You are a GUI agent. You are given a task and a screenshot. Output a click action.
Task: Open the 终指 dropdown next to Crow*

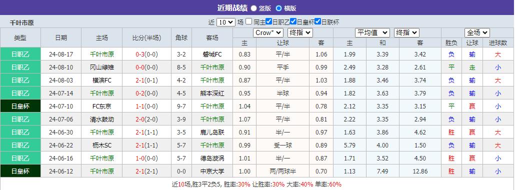(x=300, y=32)
